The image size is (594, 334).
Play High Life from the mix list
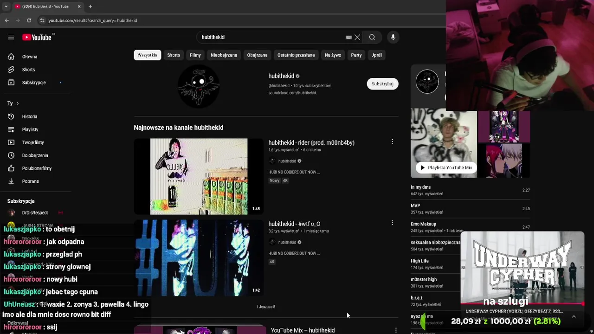click(x=435, y=264)
